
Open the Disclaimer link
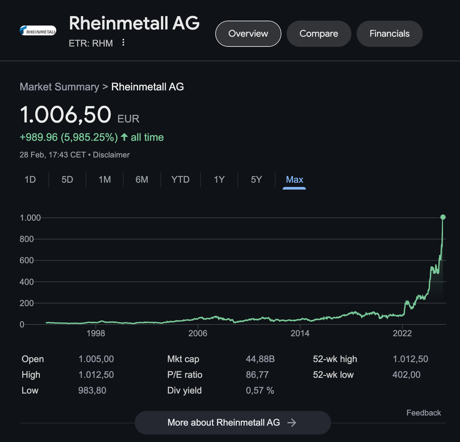point(111,155)
